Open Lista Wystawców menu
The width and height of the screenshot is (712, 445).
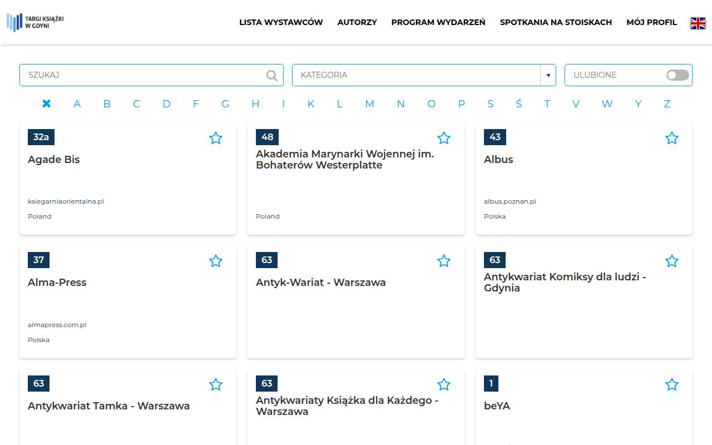pos(281,22)
